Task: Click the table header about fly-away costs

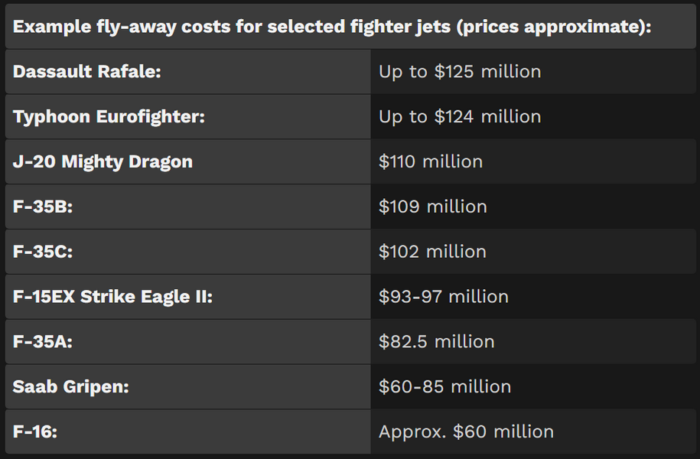Action: pos(350,26)
